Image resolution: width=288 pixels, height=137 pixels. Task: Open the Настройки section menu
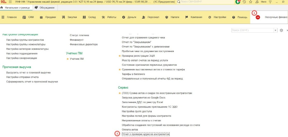[217, 17]
